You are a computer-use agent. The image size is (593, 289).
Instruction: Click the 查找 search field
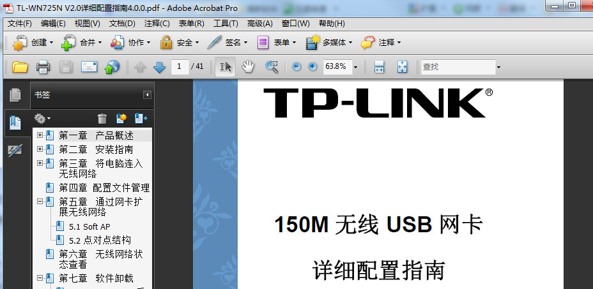point(458,67)
